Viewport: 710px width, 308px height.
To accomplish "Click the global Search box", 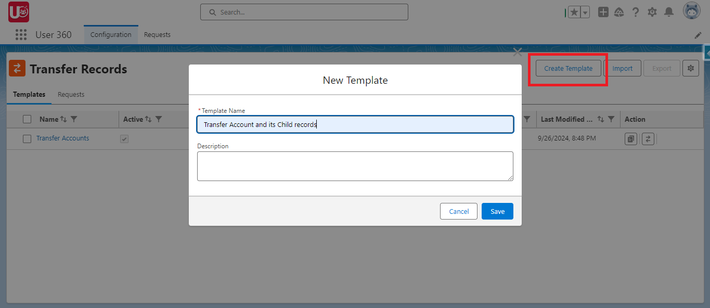I will pos(304,12).
